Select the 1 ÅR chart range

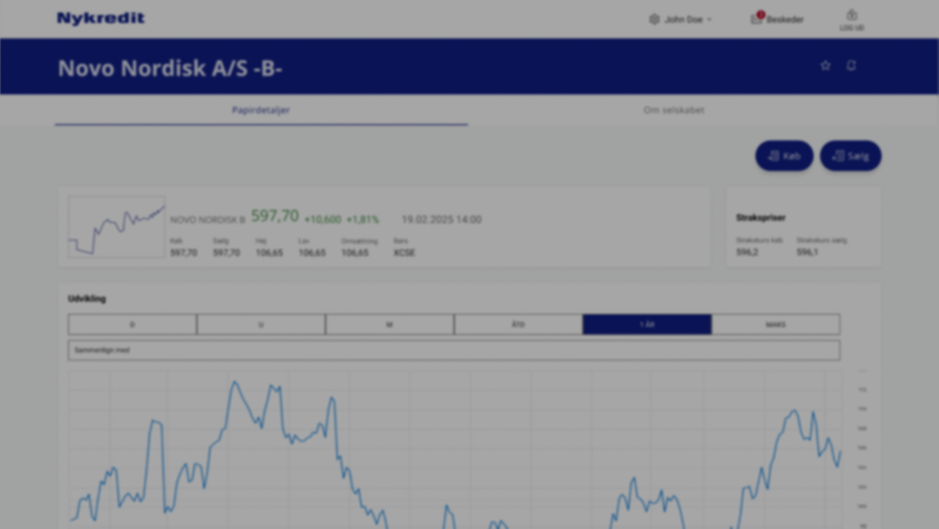[647, 324]
